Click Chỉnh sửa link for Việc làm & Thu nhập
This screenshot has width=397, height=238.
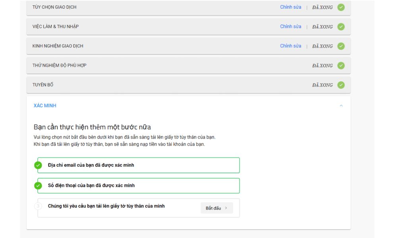[x=291, y=27]
